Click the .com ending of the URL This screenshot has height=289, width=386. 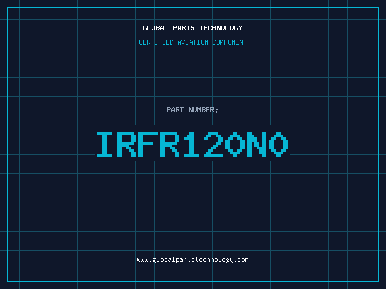coord(242,260)
